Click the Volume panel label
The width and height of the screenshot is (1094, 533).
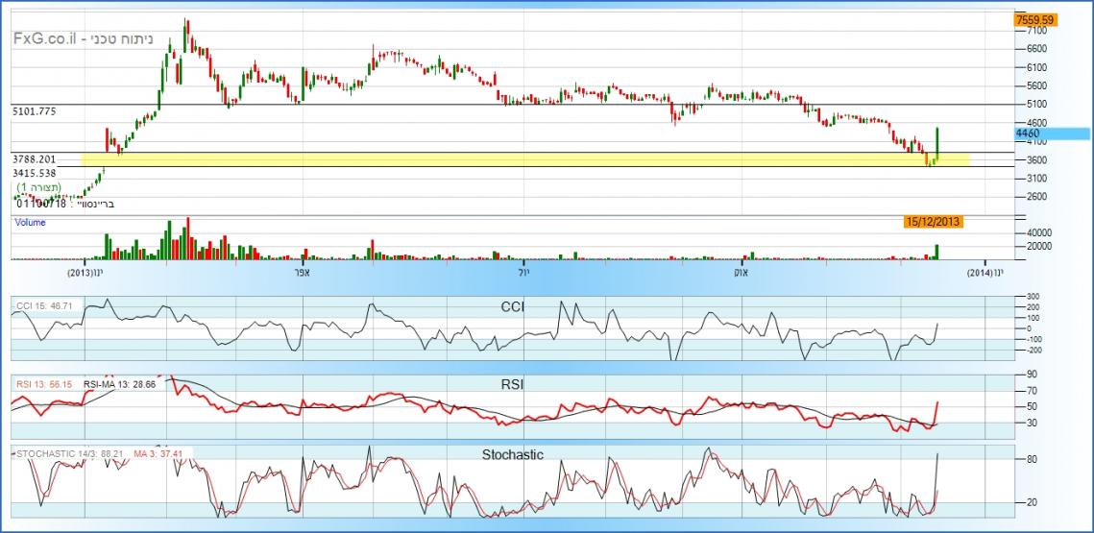tap(29, 223)
